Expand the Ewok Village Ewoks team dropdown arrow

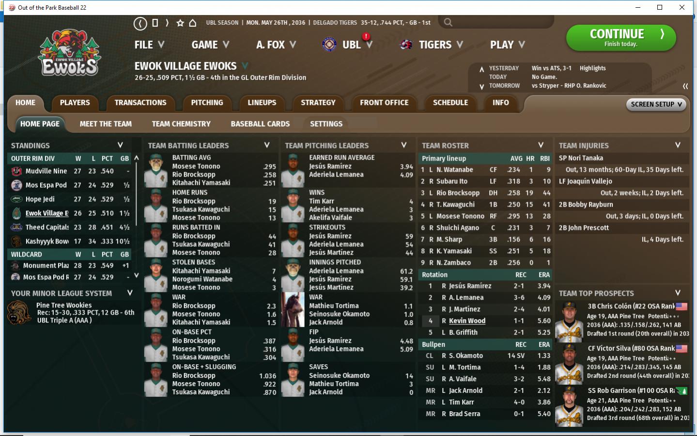click(245, 66)
